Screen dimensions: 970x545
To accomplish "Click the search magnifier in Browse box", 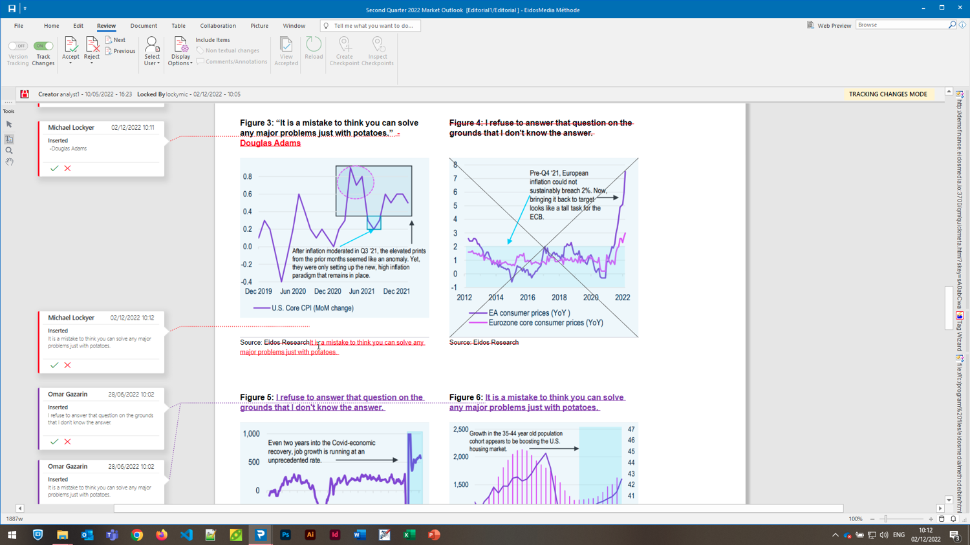I will click(x=952, y=25).
